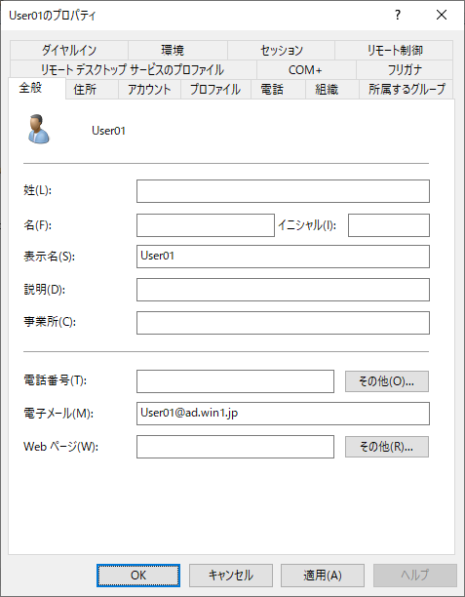Open the アカウント tab

tap(149, 90)
